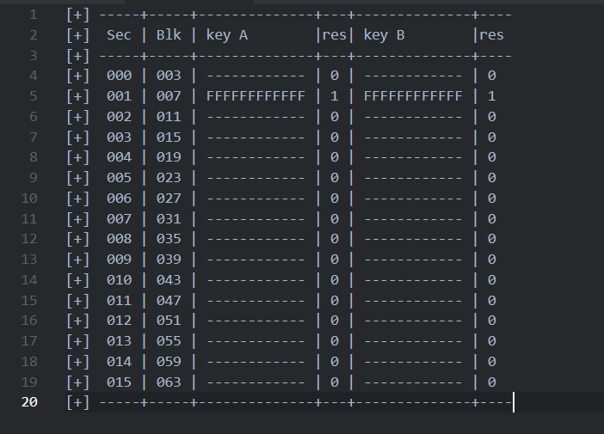Image resolution: width=604 pixels, height=434 pixels.
Task: Click the FFFFFFFFFFFF value under key B
Action: (x=413, y=96)
